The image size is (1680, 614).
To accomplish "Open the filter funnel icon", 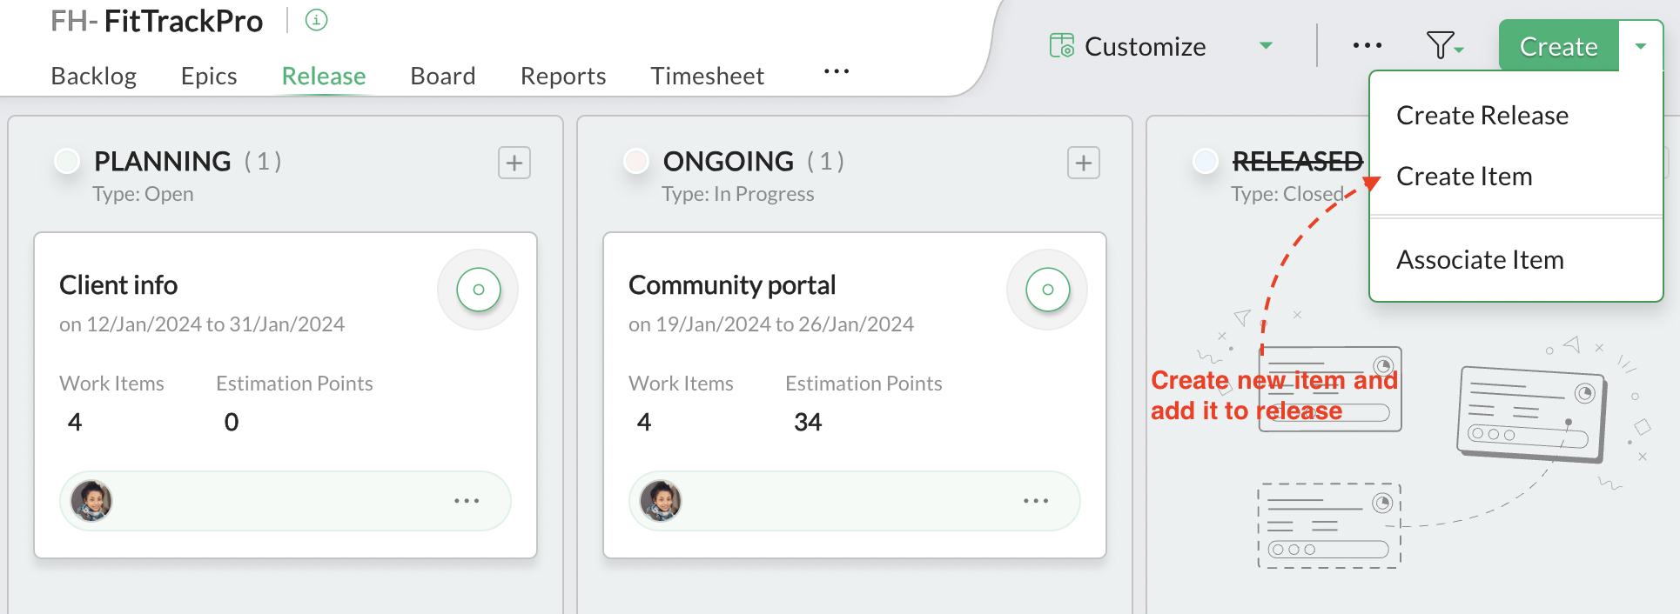I will tap(1441, 45).
